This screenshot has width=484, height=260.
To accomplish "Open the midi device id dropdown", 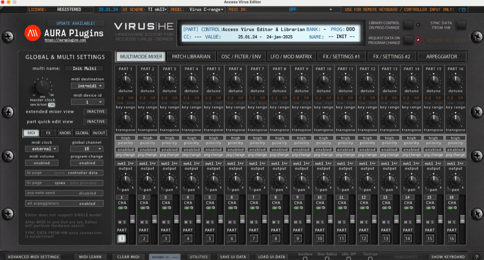I will [87, 102].
